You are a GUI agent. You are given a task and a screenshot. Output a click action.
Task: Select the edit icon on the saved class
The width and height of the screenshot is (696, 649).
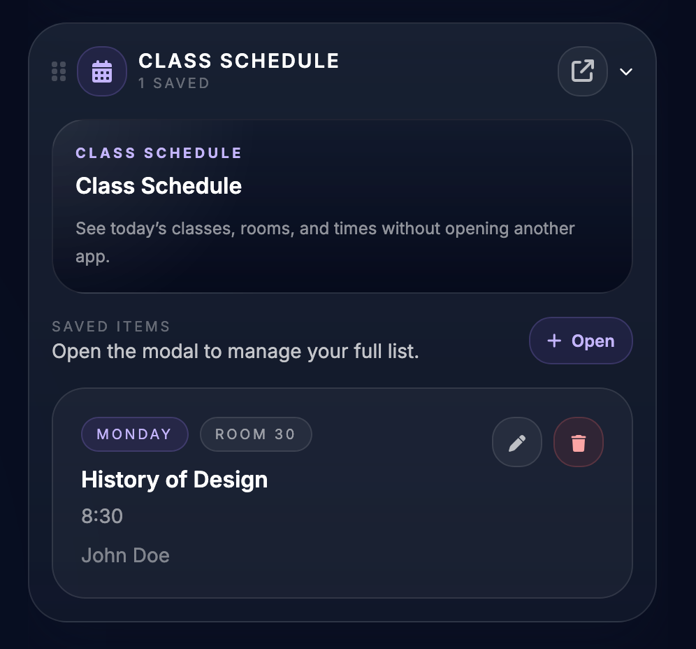click(x=517, y=442)
